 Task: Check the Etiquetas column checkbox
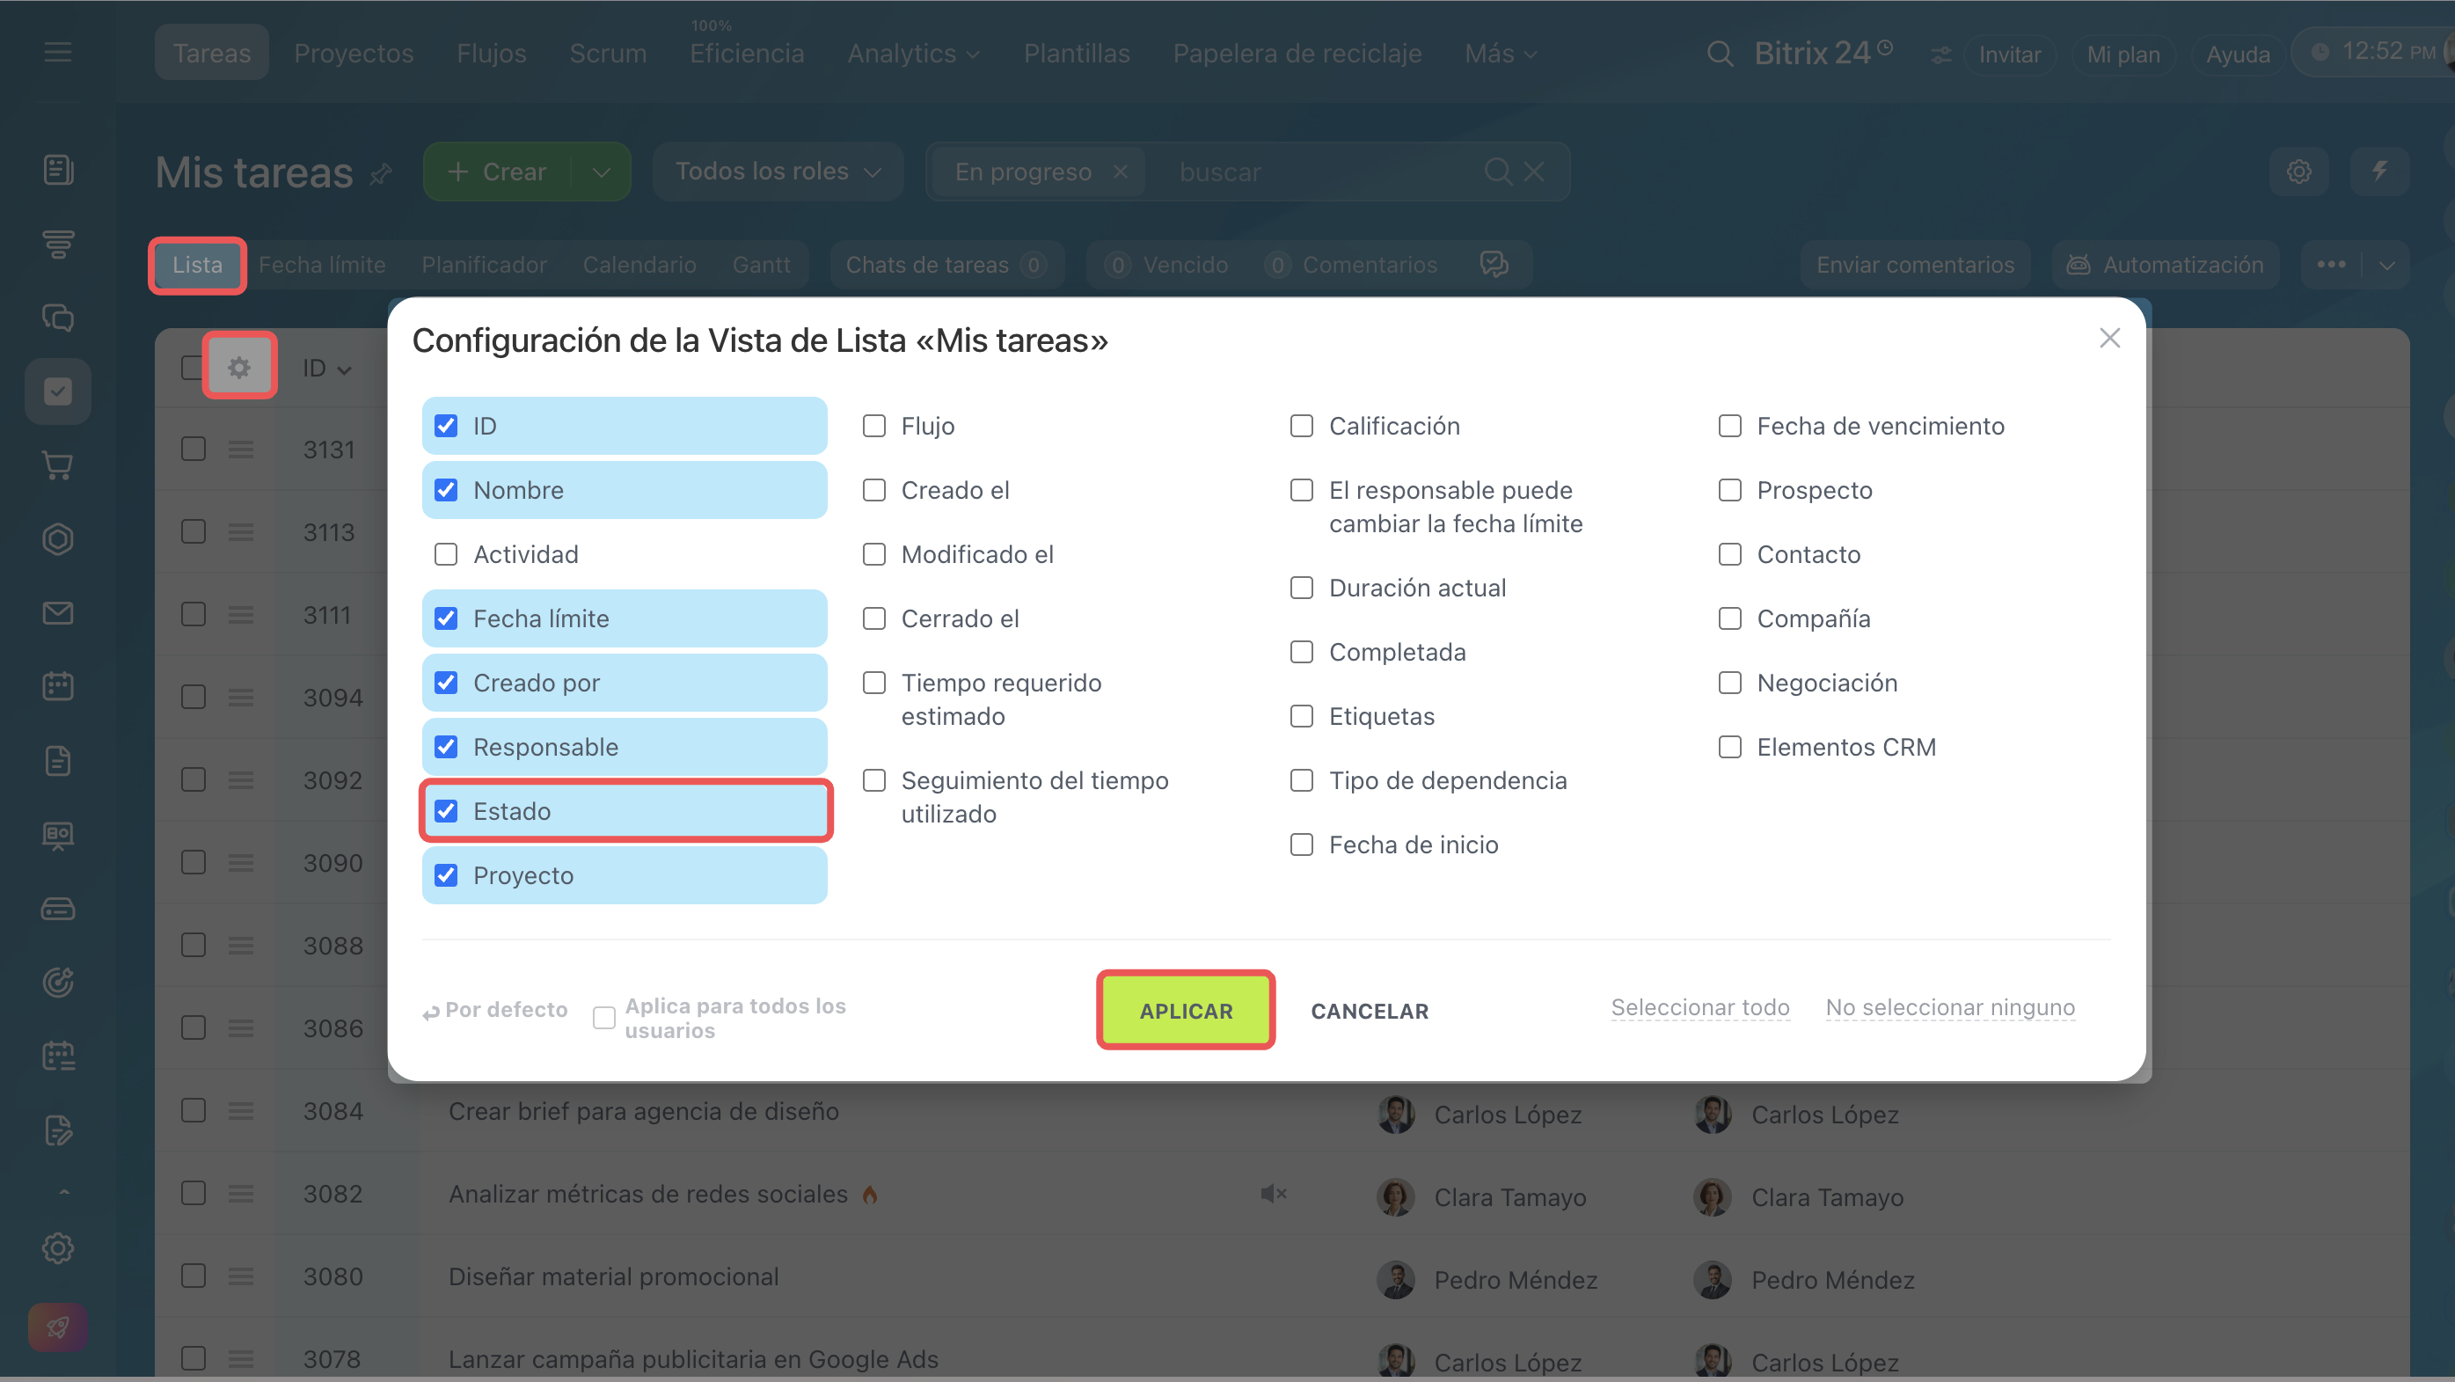pos(1302,716)
